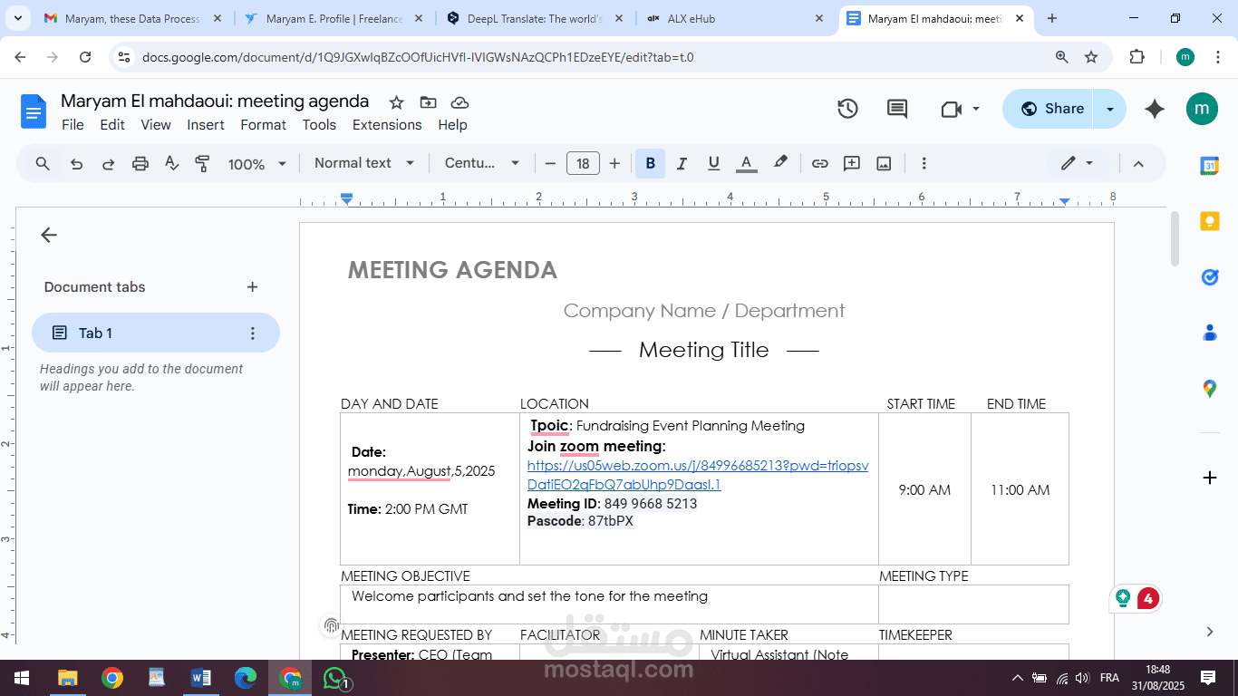The width and height of the screenshot is (1238, 696).
Task: Run spelling and grammar check
Action: click(171, 164)
